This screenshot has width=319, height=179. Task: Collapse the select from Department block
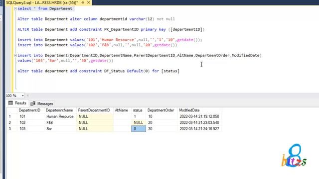(x=15, y=9)
